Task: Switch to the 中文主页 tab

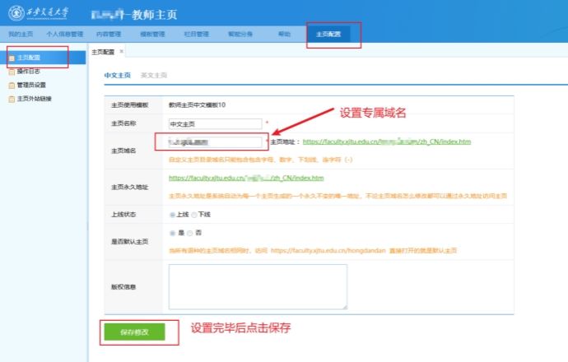Action: 117,75
